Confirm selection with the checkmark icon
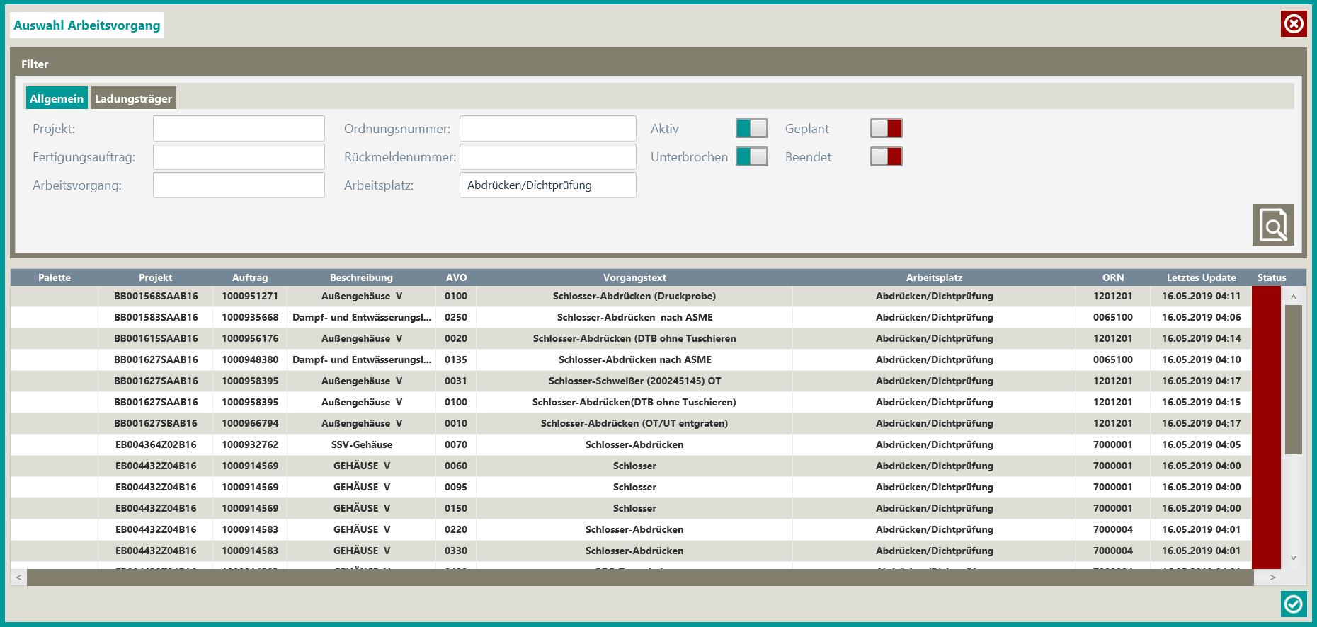 pyautogui.click(x=1293, y=604)
